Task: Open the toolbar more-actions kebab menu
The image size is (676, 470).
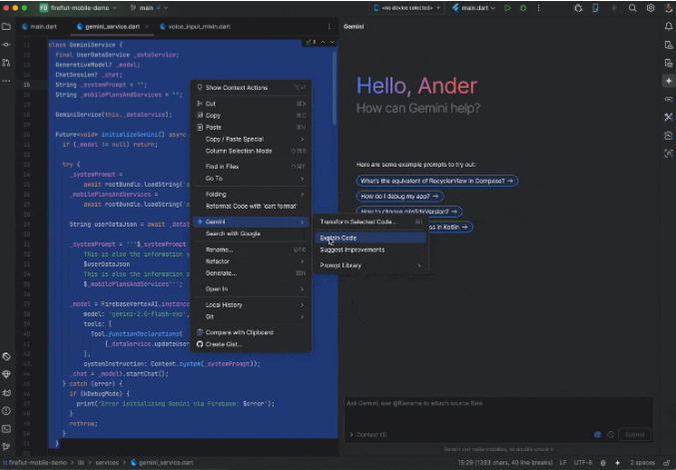Action: 538,8
